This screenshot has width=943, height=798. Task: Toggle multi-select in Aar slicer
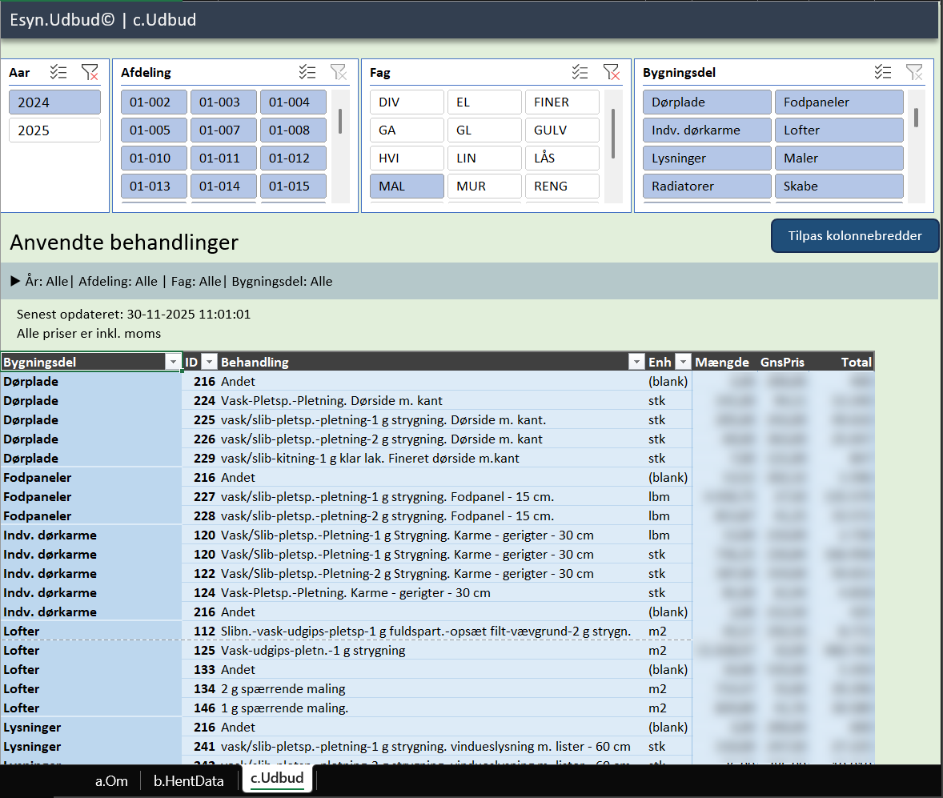click(58, 72)
